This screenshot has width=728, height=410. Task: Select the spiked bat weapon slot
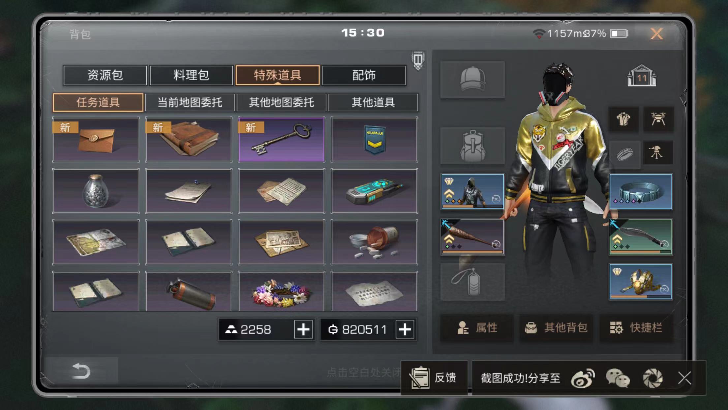pyautogui.click(x=472, y=237)
